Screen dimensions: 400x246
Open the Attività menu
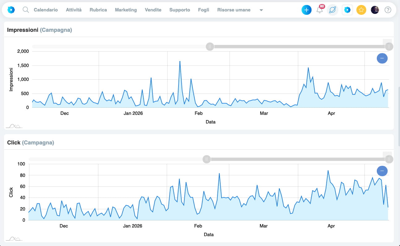[x=74, y=10]
